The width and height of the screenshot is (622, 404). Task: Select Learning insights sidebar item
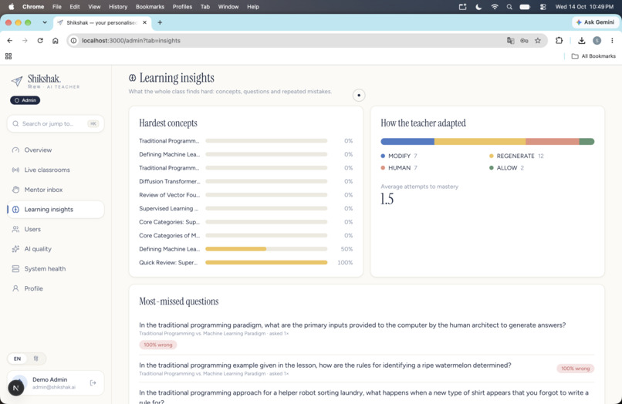(56, 210)
